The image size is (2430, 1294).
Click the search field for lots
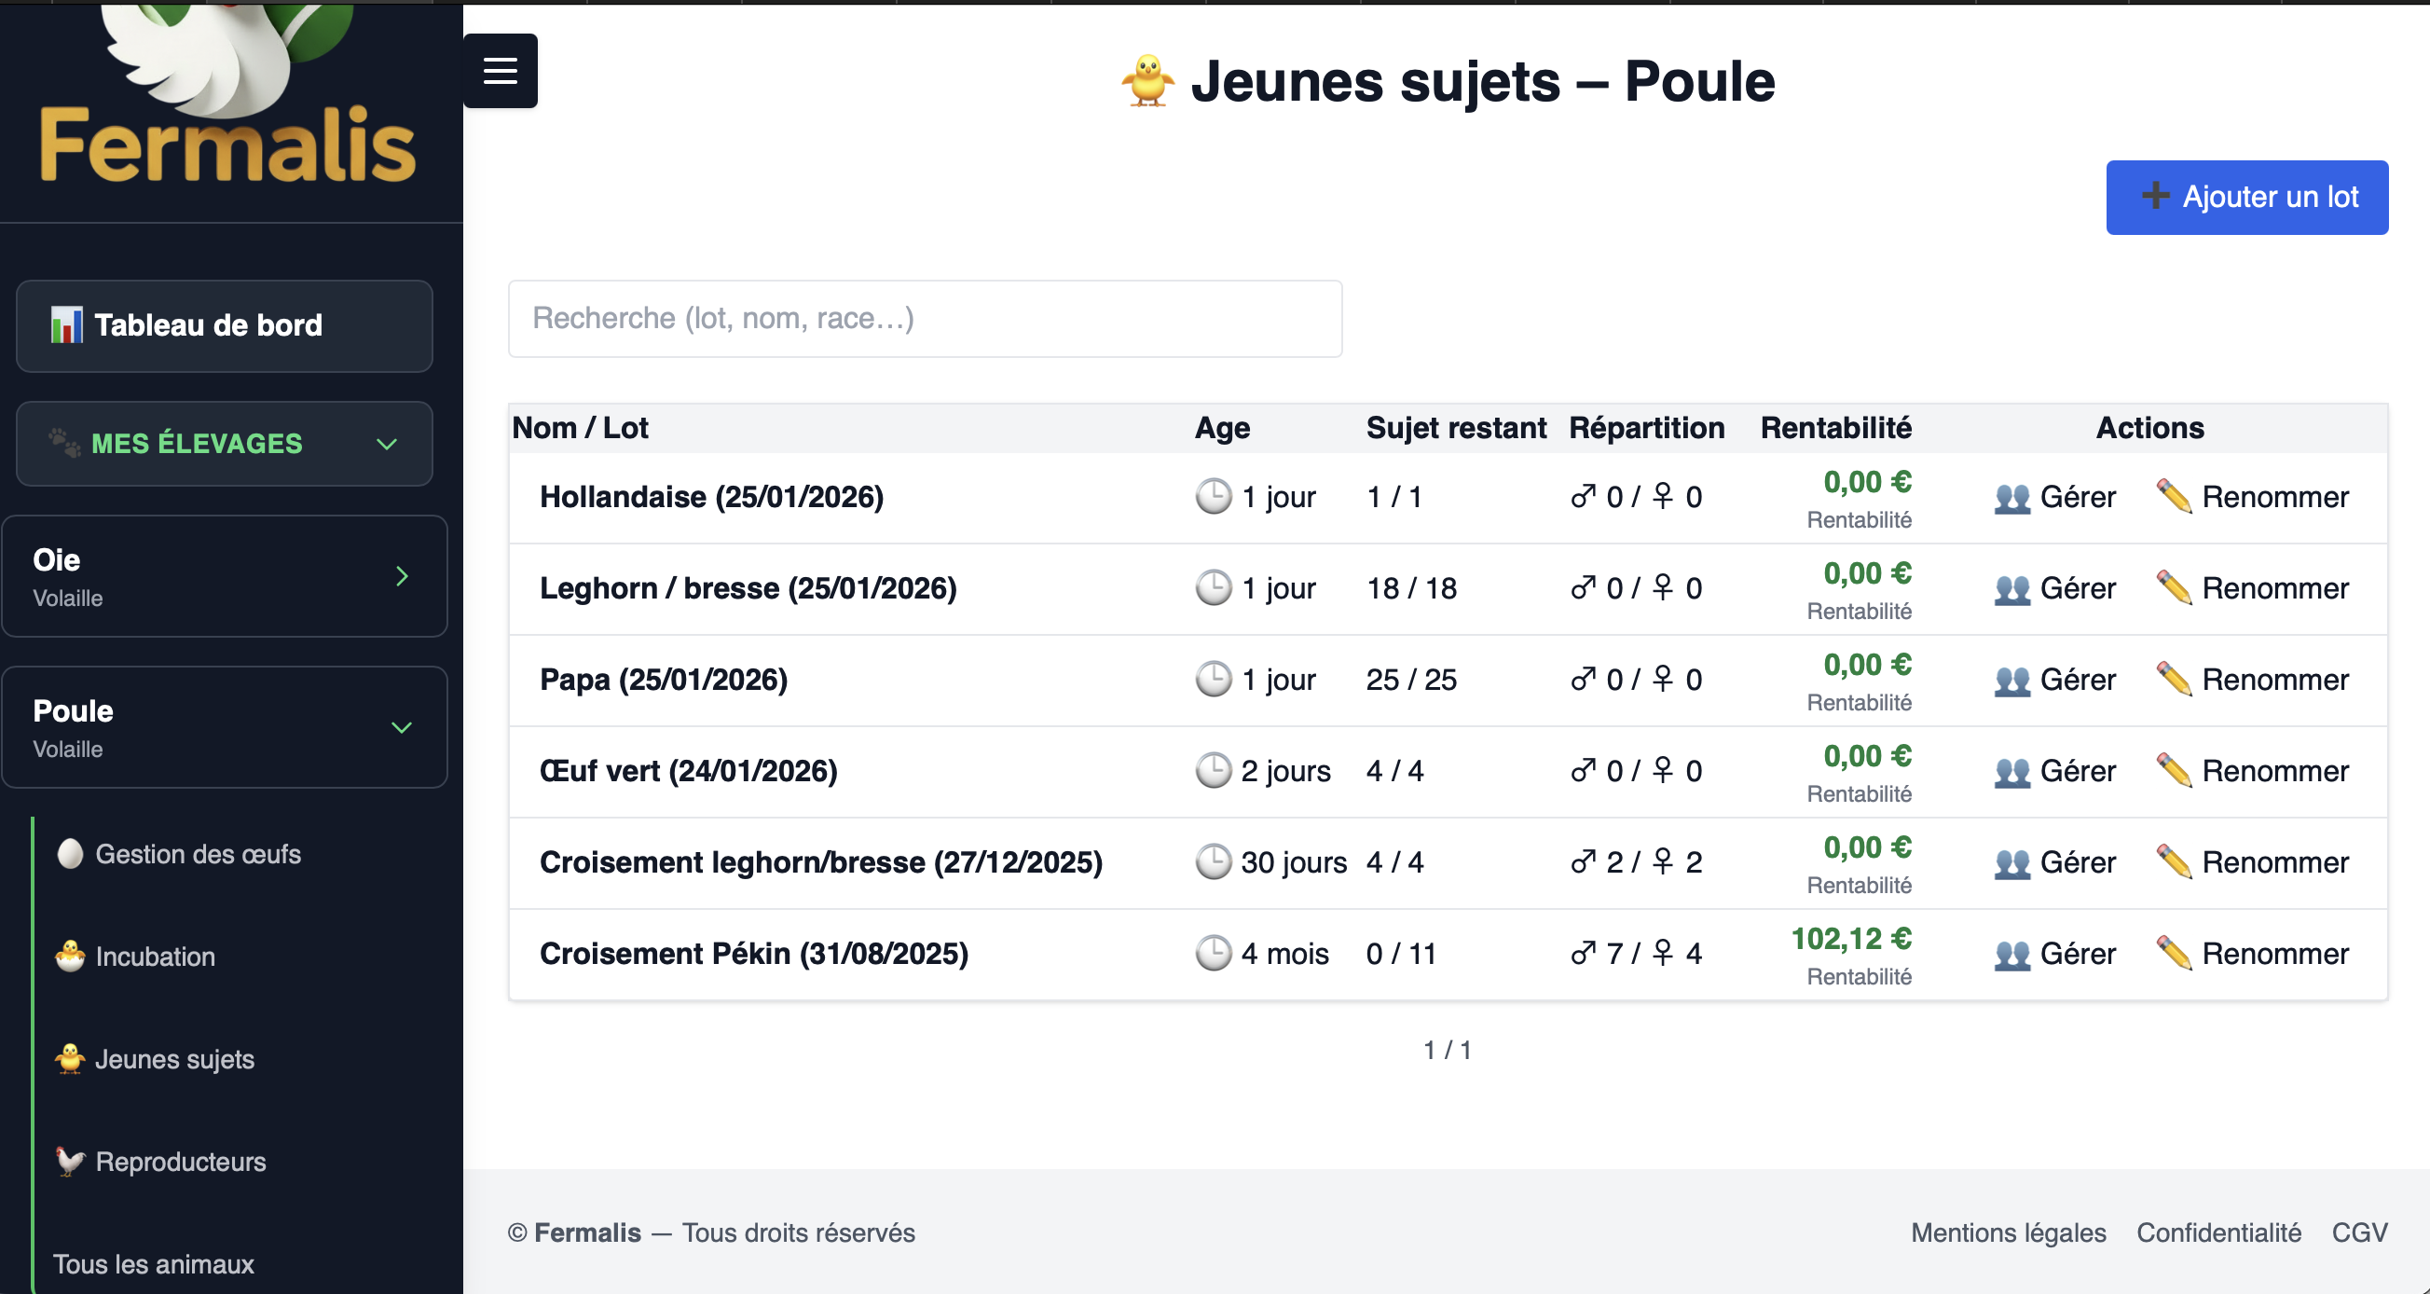point(924,318)
